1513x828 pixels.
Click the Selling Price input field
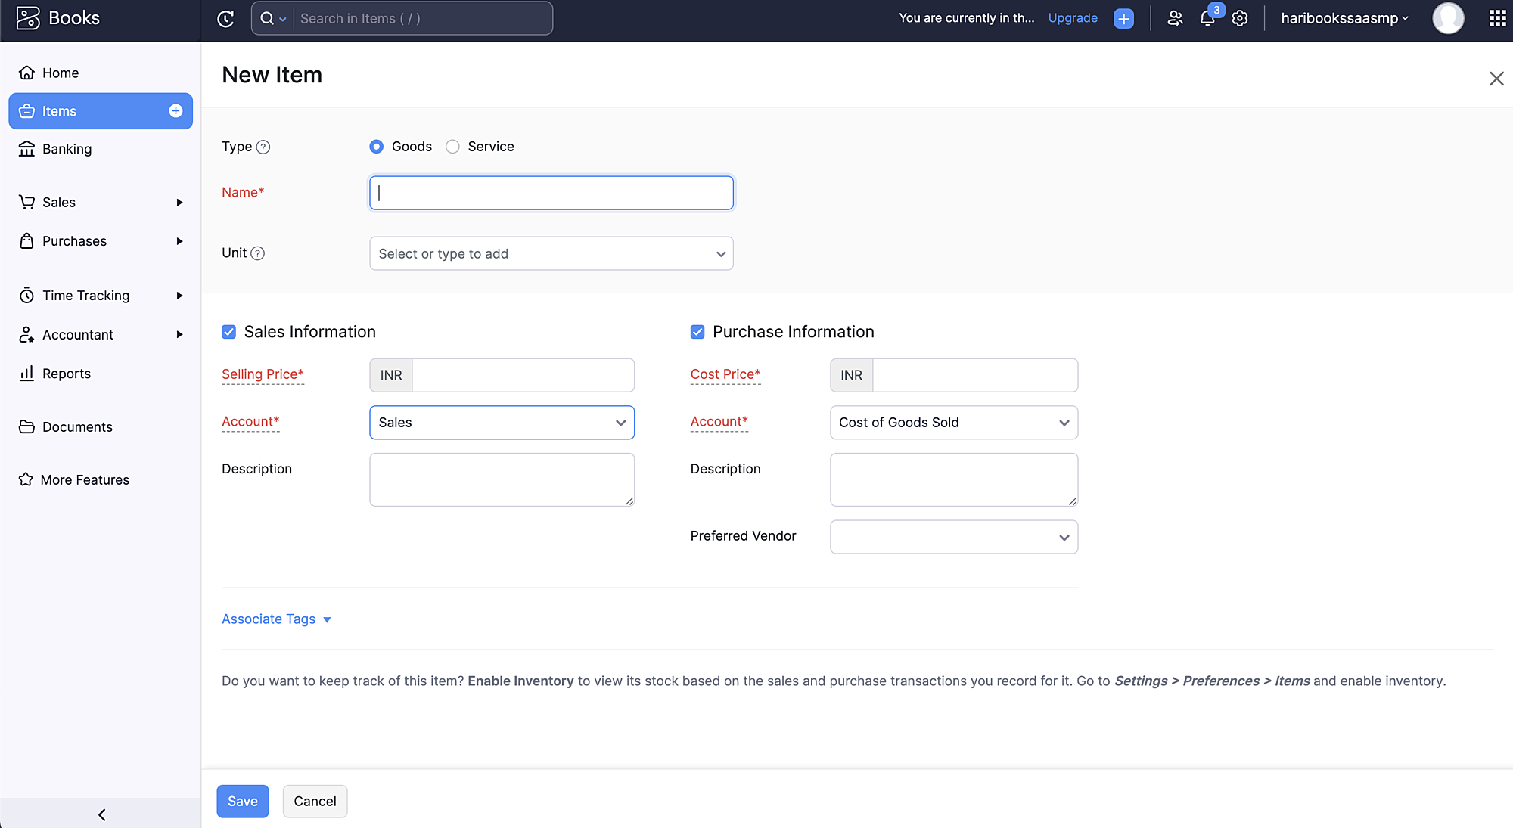[523, 376]
